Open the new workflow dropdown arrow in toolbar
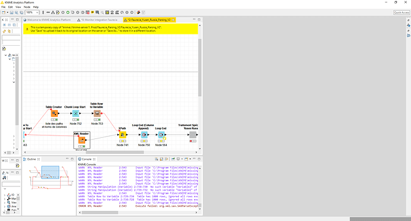 tap(7, 12)
